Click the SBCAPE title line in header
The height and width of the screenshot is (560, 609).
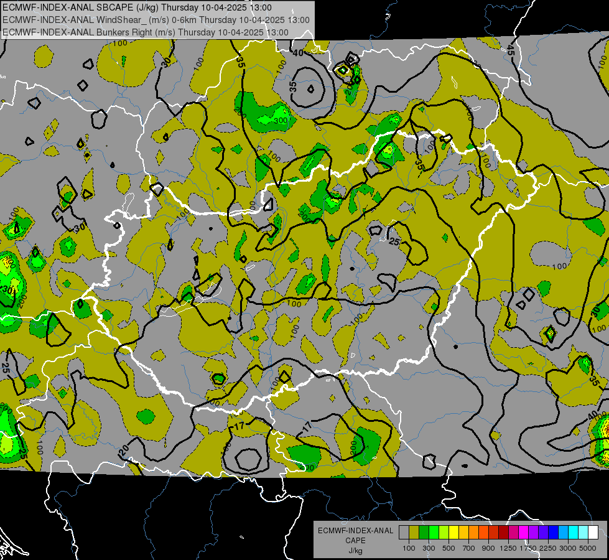pos(137,7)
